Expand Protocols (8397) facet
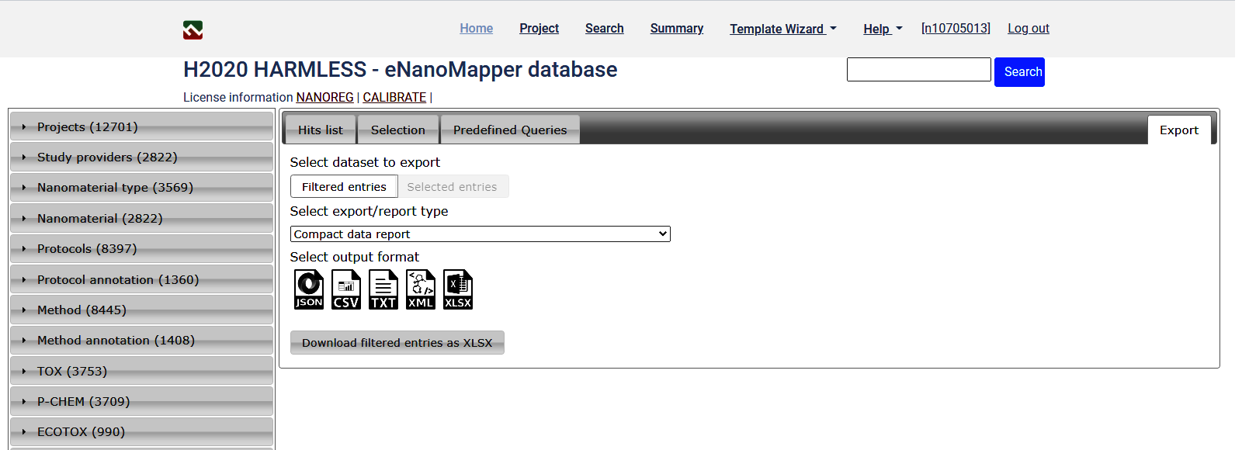 [141, 248]
